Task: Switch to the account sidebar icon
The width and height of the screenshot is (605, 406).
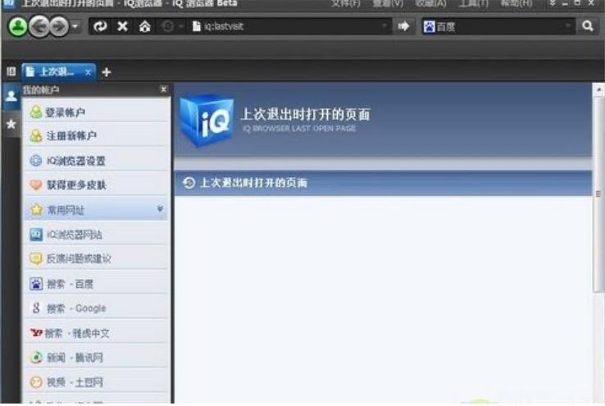Action: point(11,96)
